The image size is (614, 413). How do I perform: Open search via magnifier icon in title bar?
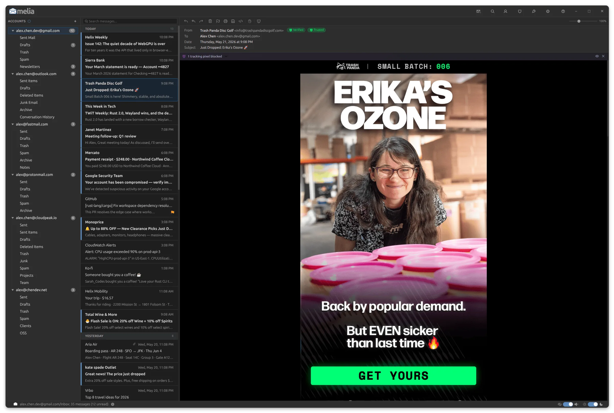click(x=492, y=11)
